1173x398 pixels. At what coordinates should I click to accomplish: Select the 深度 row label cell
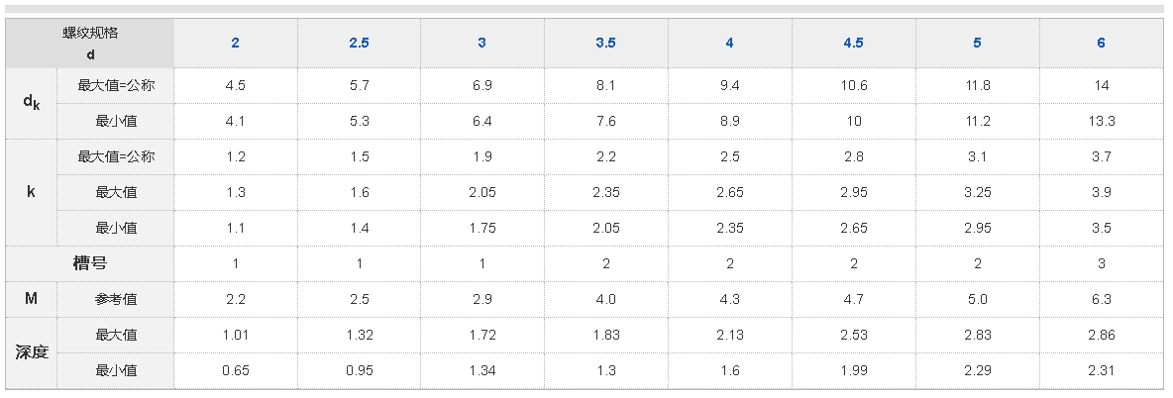click(32, 352)
